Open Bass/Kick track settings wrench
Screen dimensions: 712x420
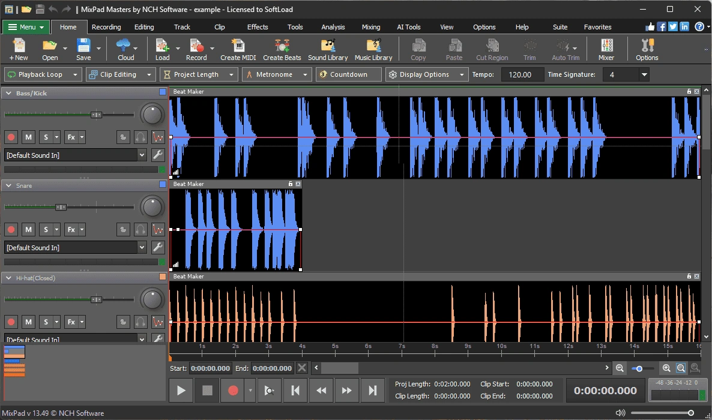[157, 155]
